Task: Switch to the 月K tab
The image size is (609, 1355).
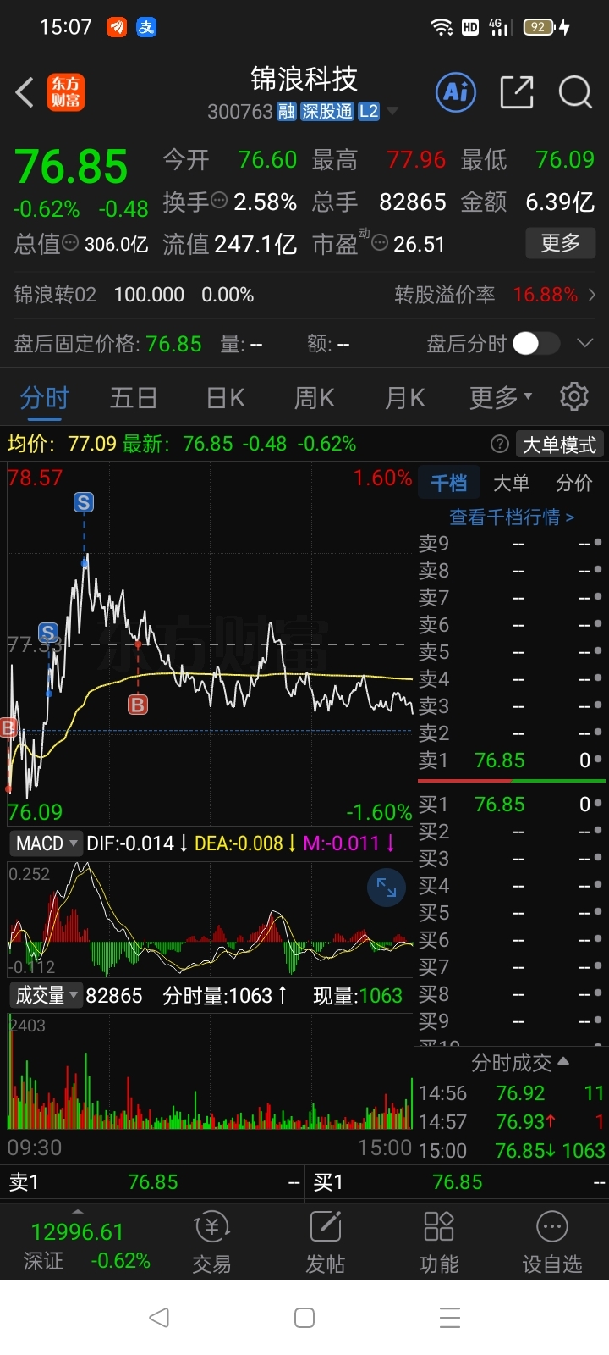Action: tap(405, 396)
